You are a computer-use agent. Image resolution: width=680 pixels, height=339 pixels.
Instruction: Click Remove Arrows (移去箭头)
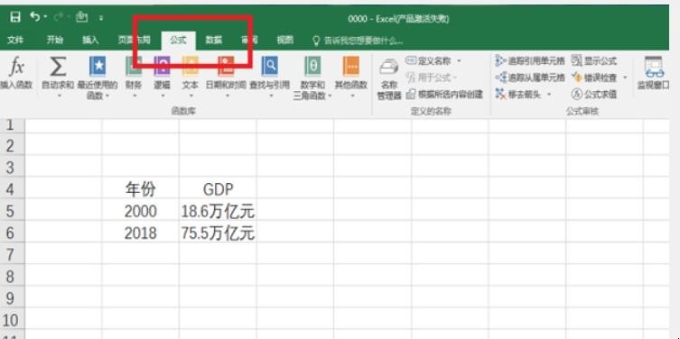[x=518, y=94]
